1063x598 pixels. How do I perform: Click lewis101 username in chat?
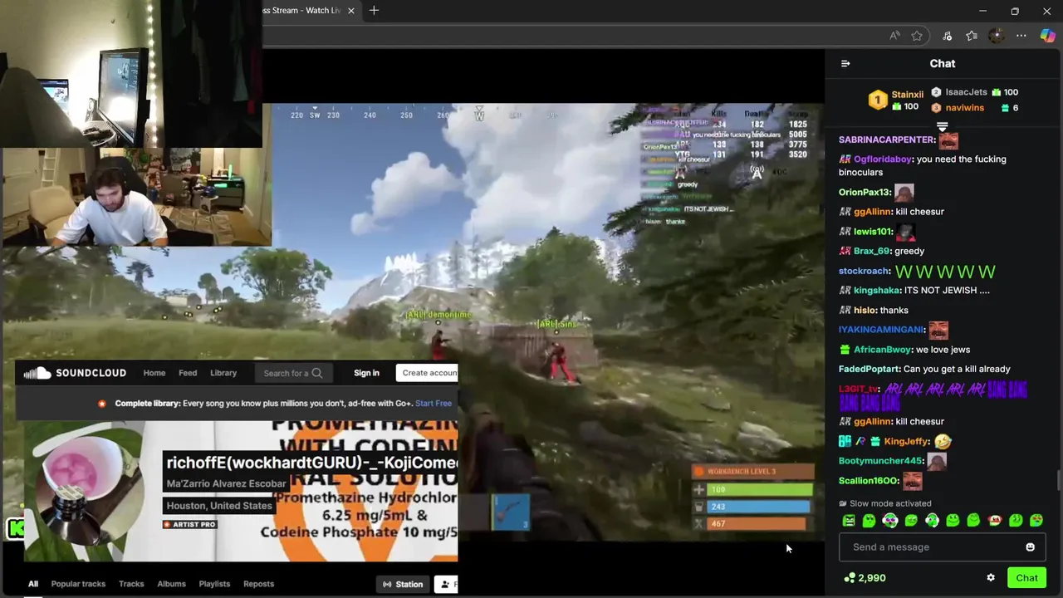[x=873, y=232]
